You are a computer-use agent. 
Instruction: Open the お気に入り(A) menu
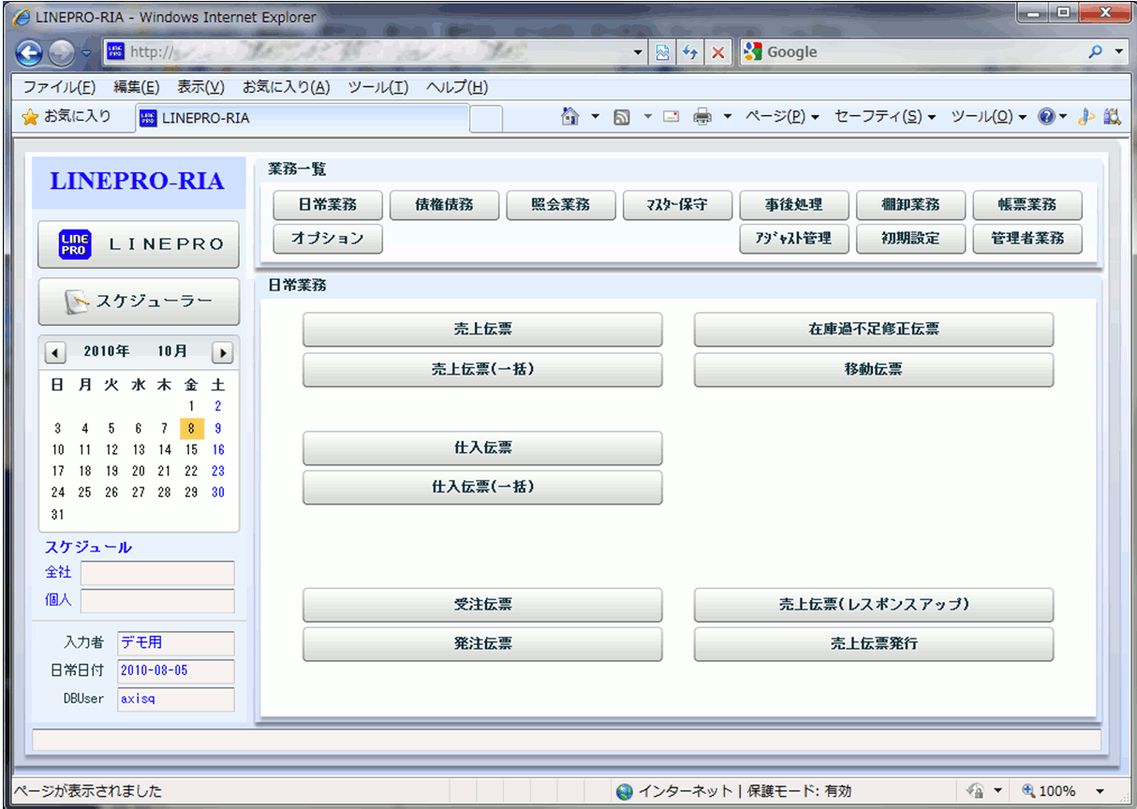point(286,87)
